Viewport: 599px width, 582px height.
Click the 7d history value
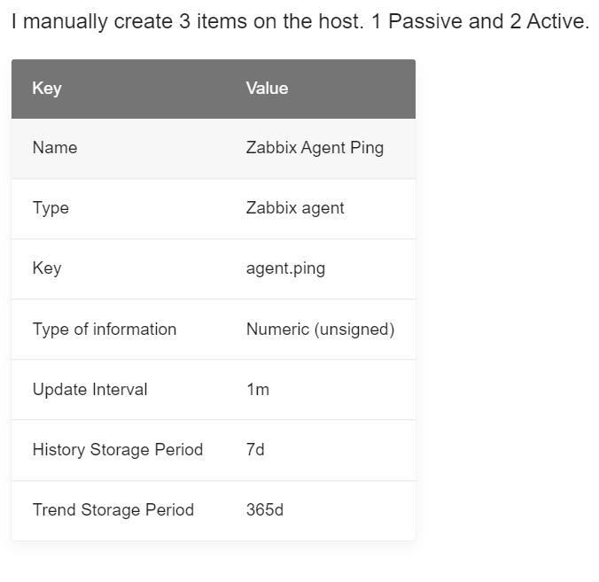pos(255,450)
